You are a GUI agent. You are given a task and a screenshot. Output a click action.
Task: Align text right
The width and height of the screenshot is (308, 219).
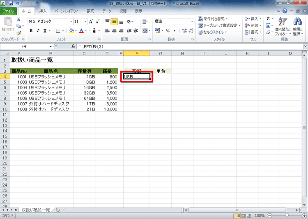[122, 31]
